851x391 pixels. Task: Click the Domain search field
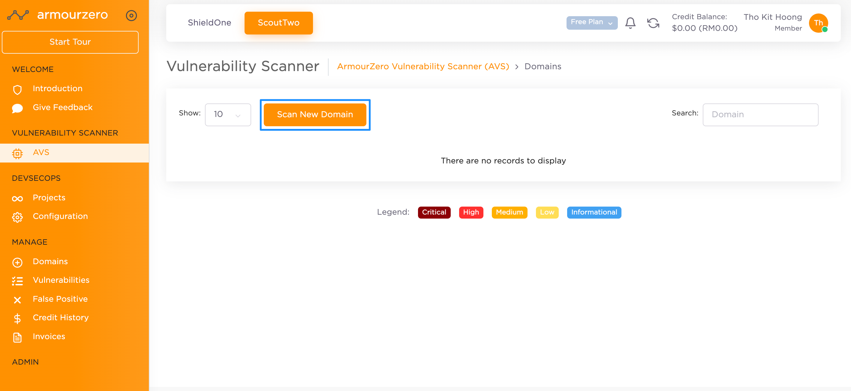point(760,115)
